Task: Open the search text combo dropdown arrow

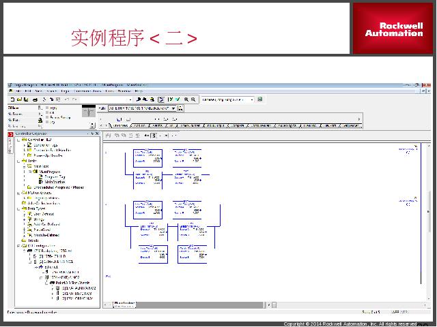Action: tap(130, 99)
